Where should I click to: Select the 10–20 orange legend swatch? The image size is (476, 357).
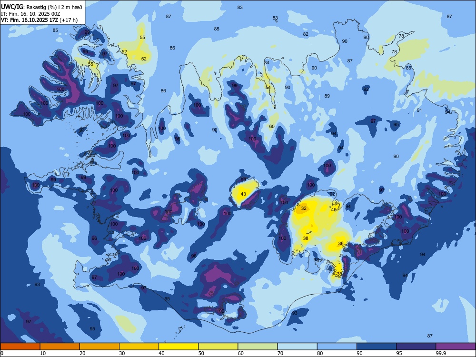tap(60, 347)
